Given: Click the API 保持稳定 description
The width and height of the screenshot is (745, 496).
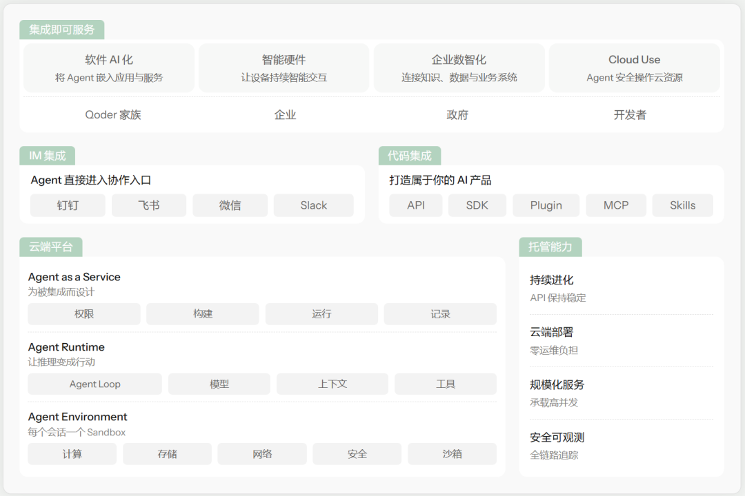Looking at the screenshot, I should click(x=558, y=298).
